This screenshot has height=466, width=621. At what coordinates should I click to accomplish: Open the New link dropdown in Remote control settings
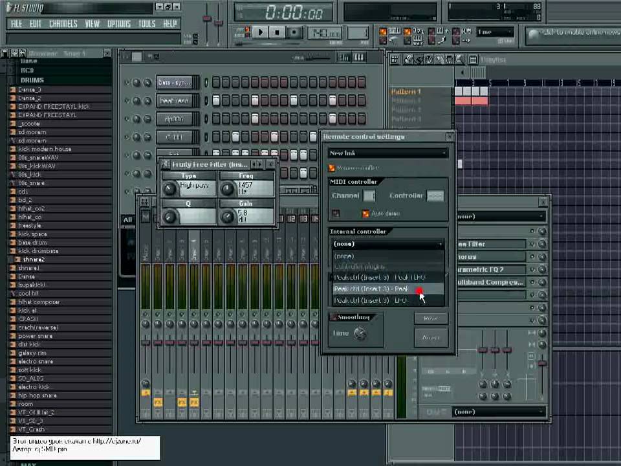point(387,153)
